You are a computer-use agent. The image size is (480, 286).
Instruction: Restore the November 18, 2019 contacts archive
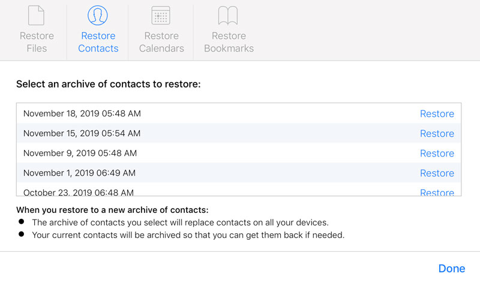(x=437, y=114)
